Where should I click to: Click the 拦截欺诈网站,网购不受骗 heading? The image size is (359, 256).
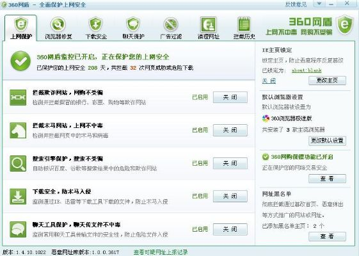click(x=68, y=93)
